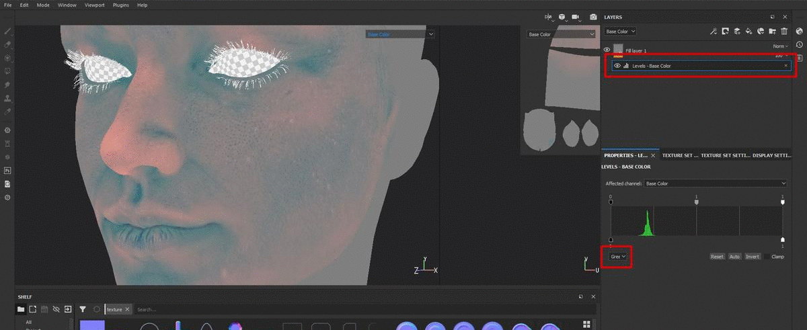Click the Auto levels button
The image size is (807, 330).
(734, 257)
